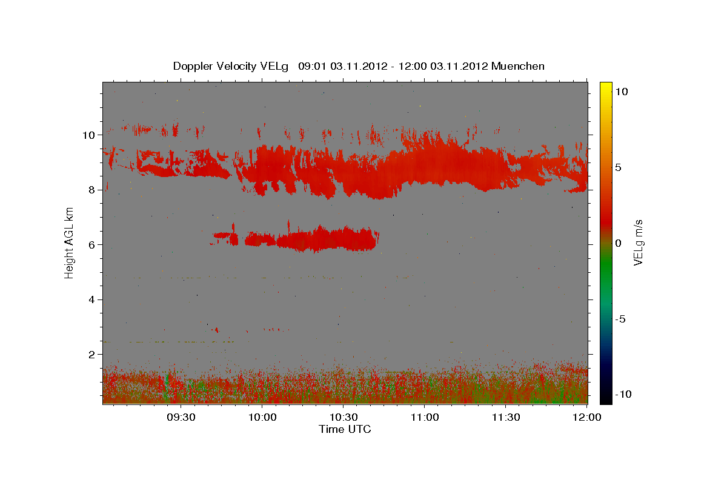
Task: Click the black bottom of the colorbar
Action: (605, 397)
